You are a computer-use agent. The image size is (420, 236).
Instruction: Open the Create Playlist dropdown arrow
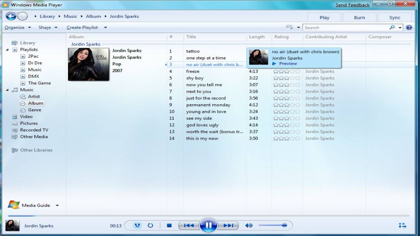click(105, 28)
